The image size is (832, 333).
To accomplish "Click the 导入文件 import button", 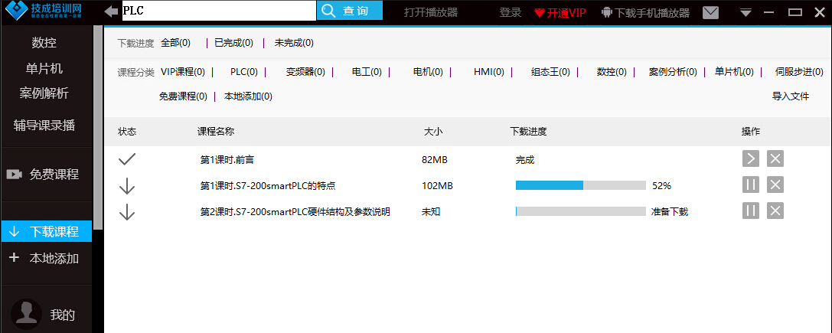I will [x=790, y=96].
